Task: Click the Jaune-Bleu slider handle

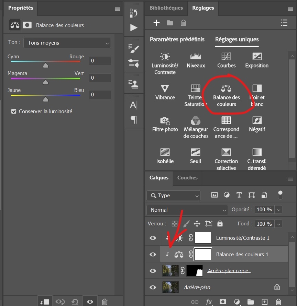Action: pos(46,99)
